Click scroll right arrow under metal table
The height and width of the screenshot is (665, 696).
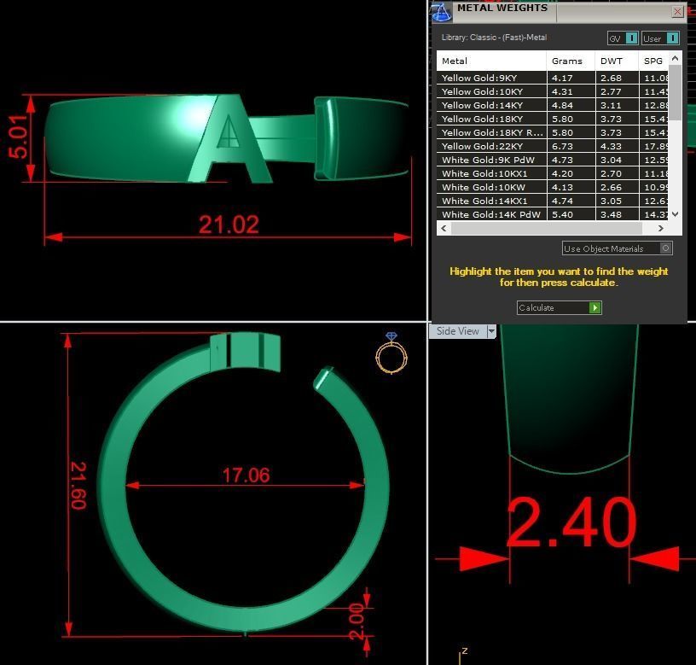coord(661,228)
